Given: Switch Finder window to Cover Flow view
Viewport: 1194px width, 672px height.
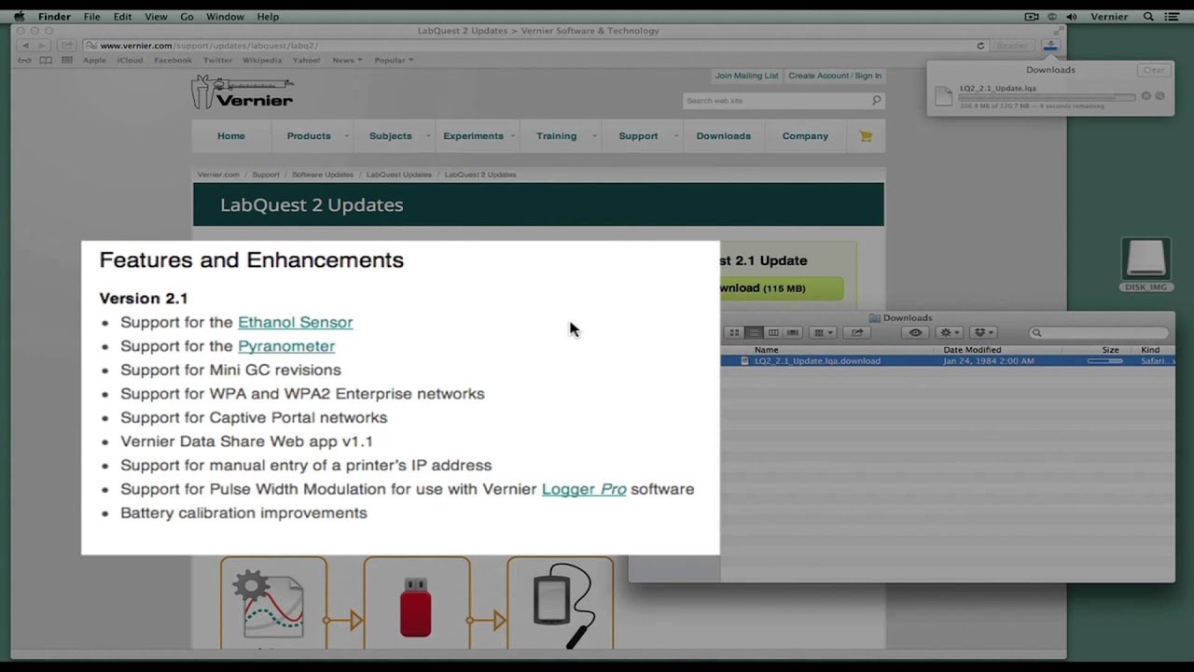Looking at the screenshot, I should (x=793, y=333).
